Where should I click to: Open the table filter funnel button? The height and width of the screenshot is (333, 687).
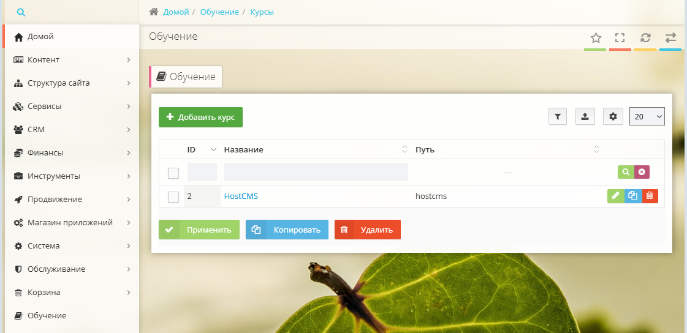(x=557, y=116)
